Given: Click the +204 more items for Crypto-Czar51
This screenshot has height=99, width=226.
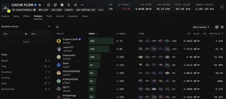Looking at the screenshot, I should pos(174,41).
